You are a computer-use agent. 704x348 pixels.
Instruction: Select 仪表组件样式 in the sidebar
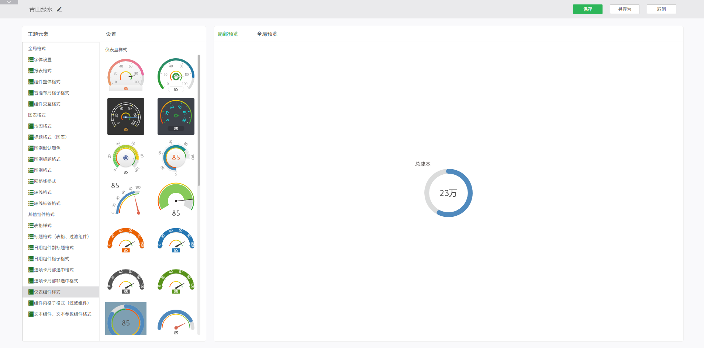click(47, 292)
